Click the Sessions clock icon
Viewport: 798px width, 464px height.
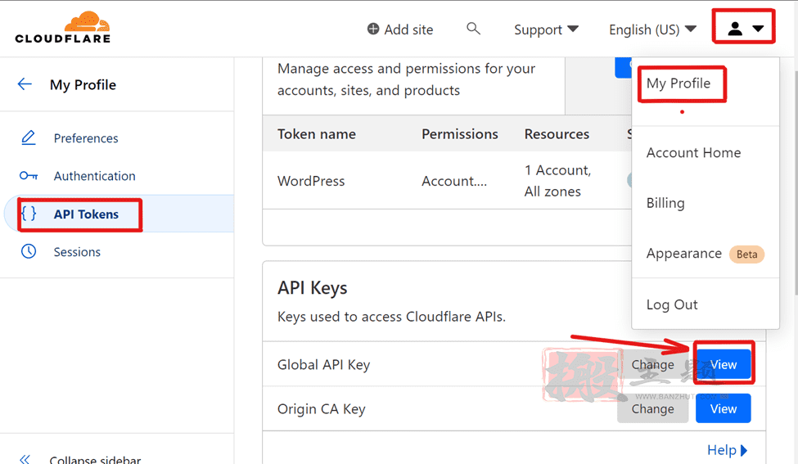tap(29, 251)
